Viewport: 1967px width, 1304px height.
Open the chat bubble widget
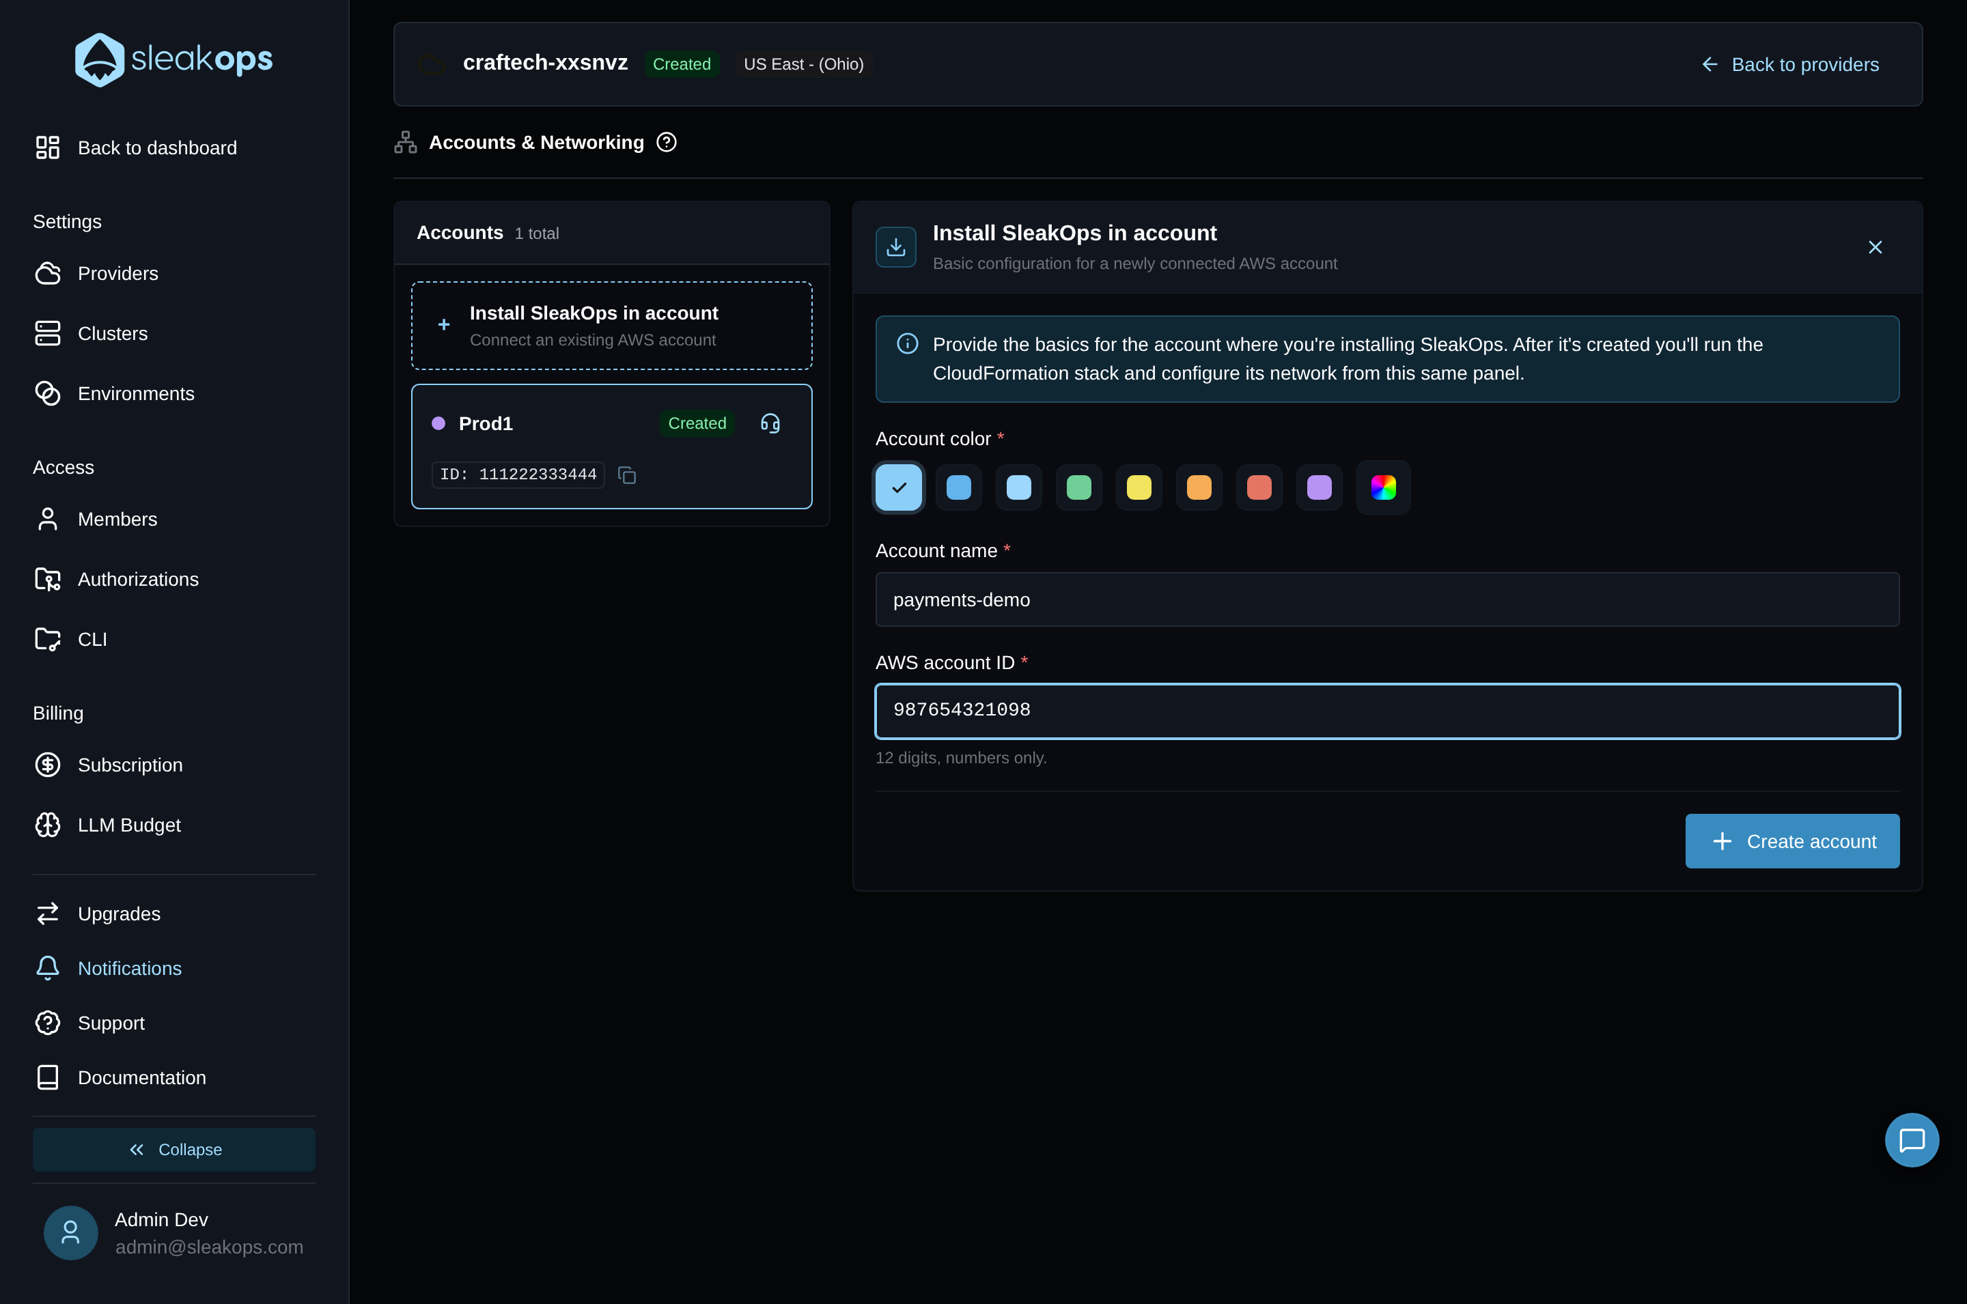tap(1911, 1140)
